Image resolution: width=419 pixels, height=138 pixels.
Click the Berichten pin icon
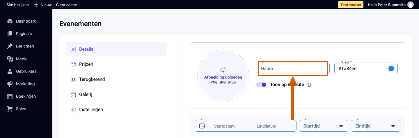tap(10, 46)
